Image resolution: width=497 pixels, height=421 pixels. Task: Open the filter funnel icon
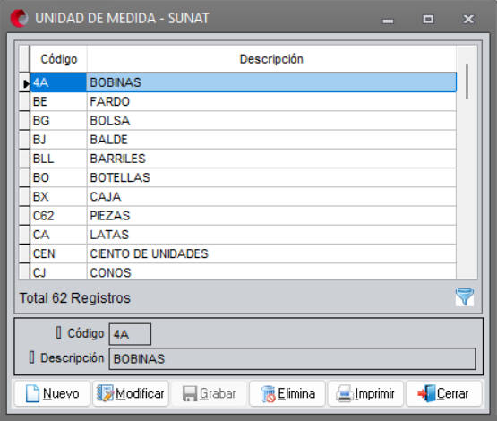coord(465,297)
